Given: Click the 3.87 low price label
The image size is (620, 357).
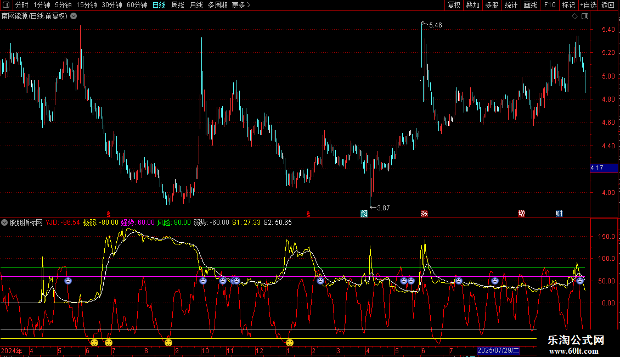Looking at the screenshot, I should click(383, 208).
